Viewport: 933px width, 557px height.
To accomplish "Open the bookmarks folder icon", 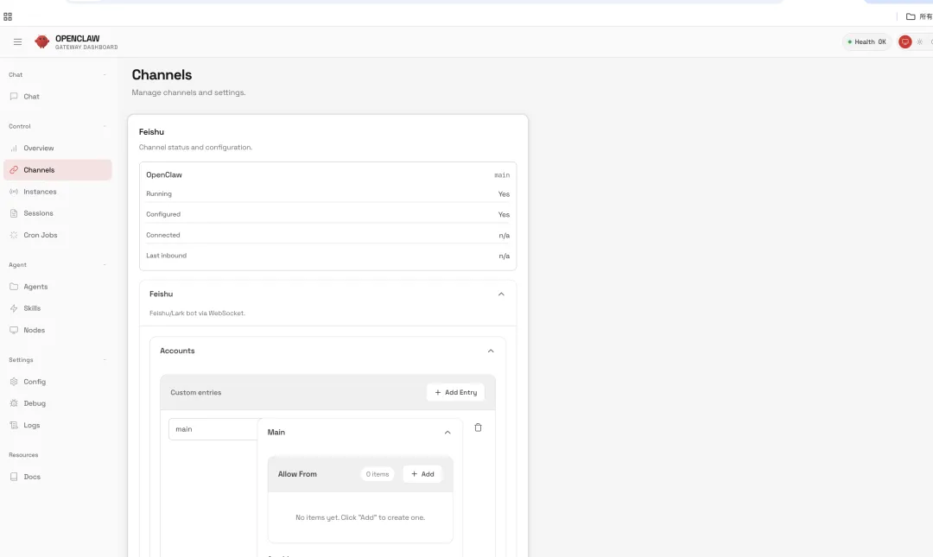I will pos(911,16).
